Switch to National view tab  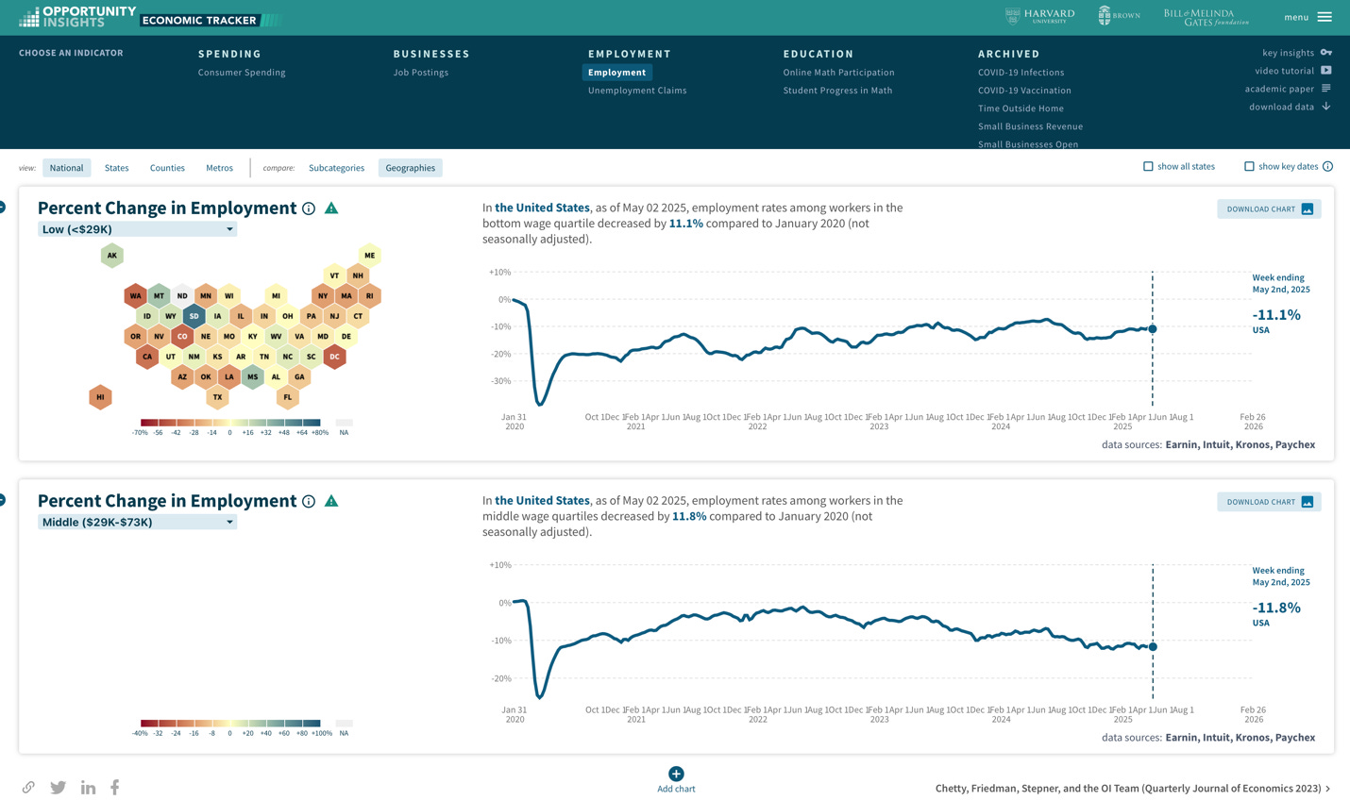point(66,168)
